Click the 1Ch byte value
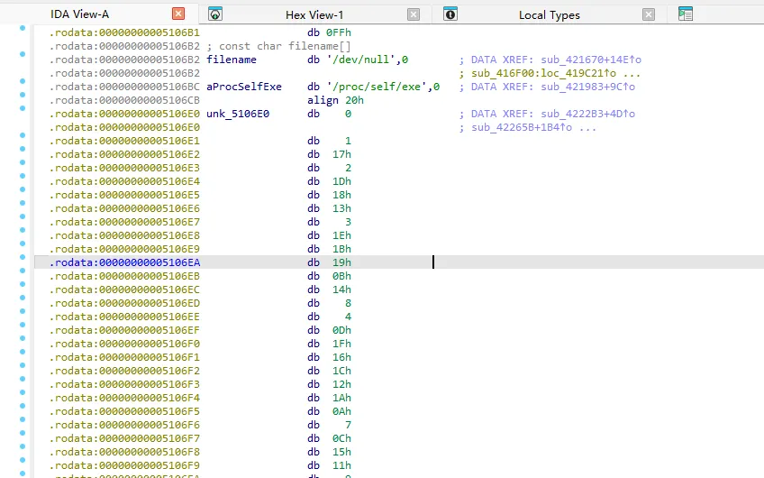 pyautogui.click(x=341, y=371)
